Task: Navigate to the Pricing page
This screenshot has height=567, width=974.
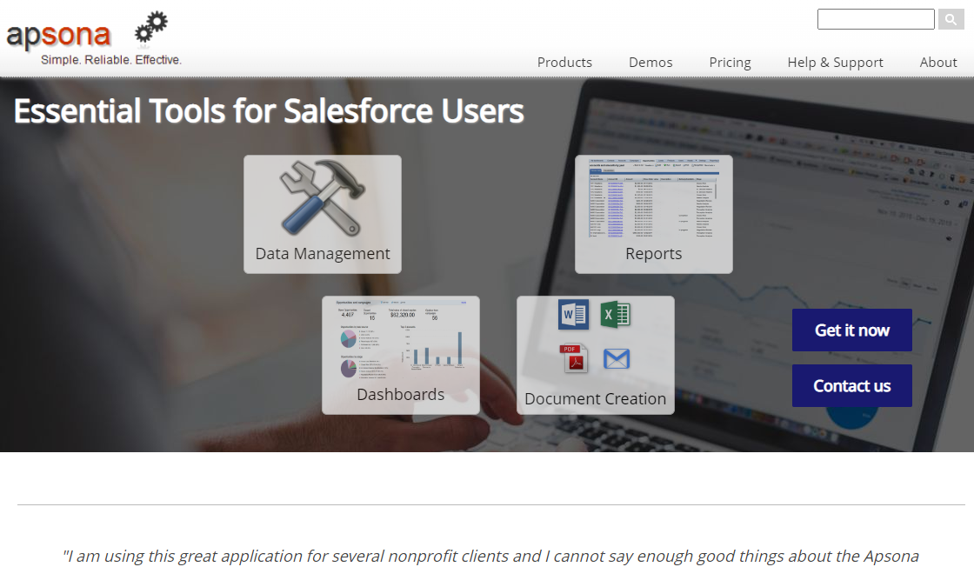Action: point(730,62)
